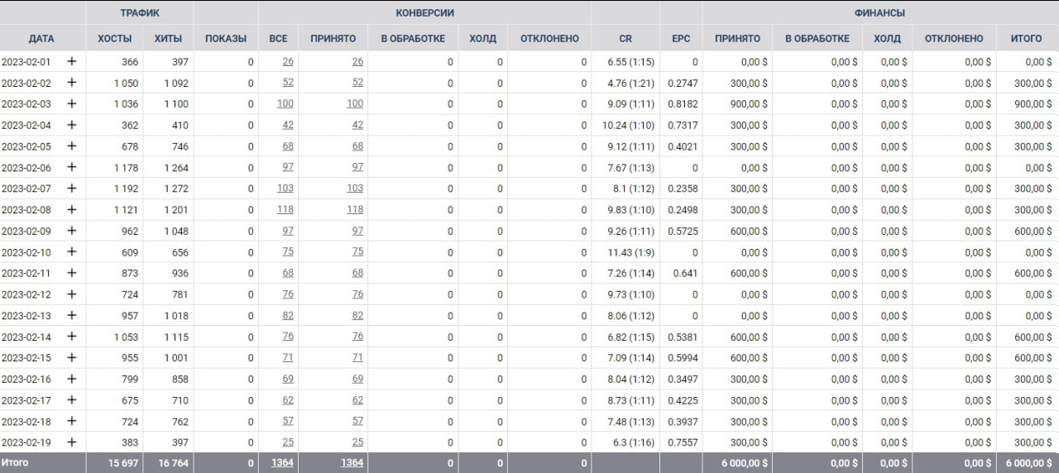Viewport: 1059px width, 473px height.
Task: Click plus icon beside 2023-02-10
Action: click(72, 251)
